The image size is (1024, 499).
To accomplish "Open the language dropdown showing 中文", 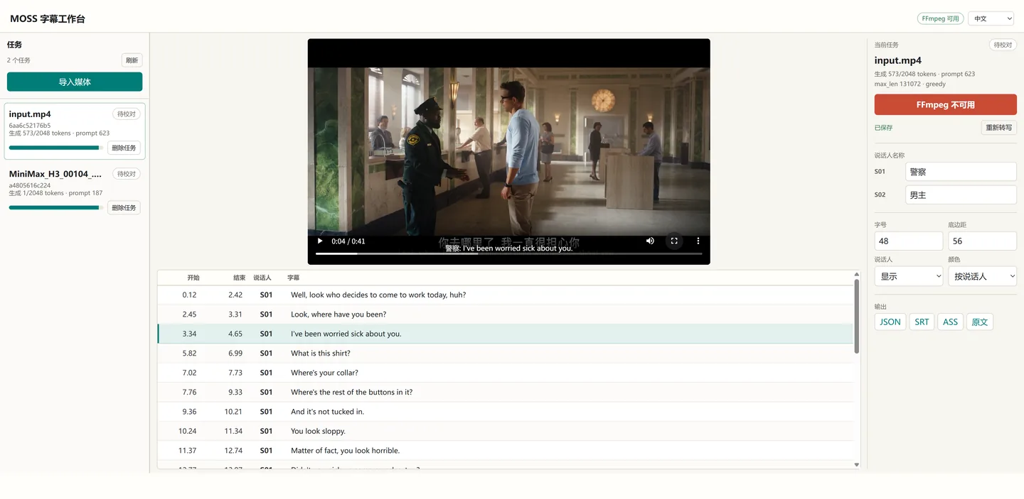I will click(991, 18).
